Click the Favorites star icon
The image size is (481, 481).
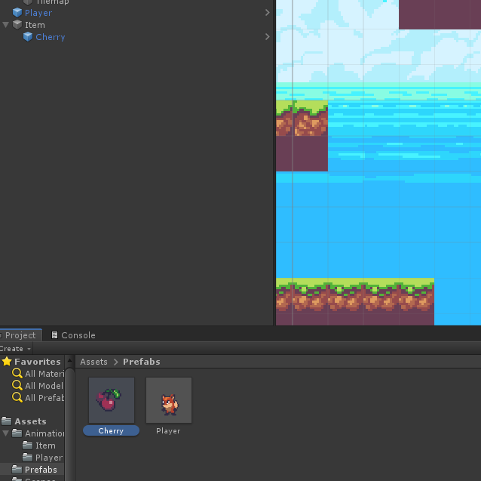click(7, 361)
